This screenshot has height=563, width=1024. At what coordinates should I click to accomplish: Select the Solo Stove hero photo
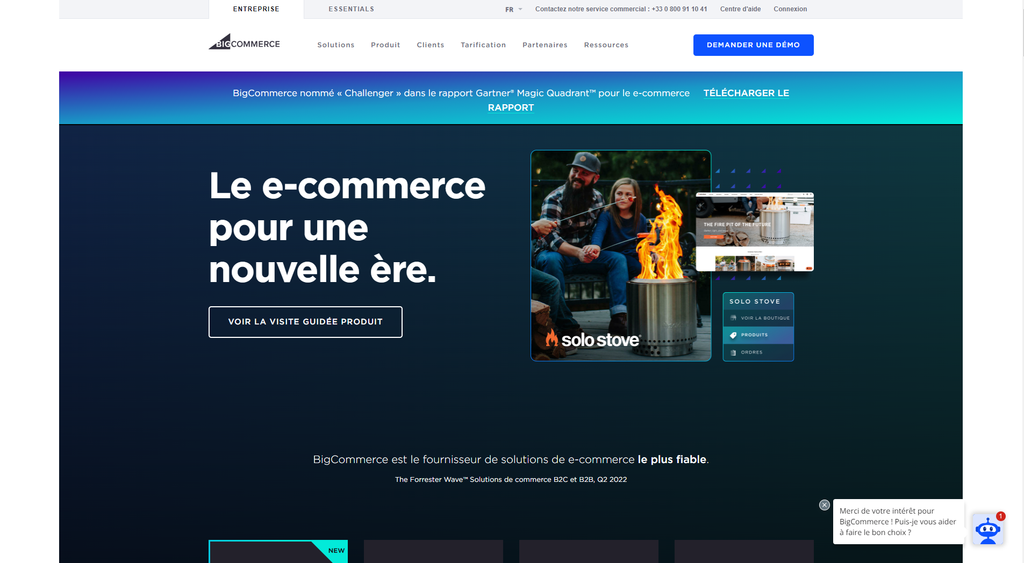click(621, 256)
